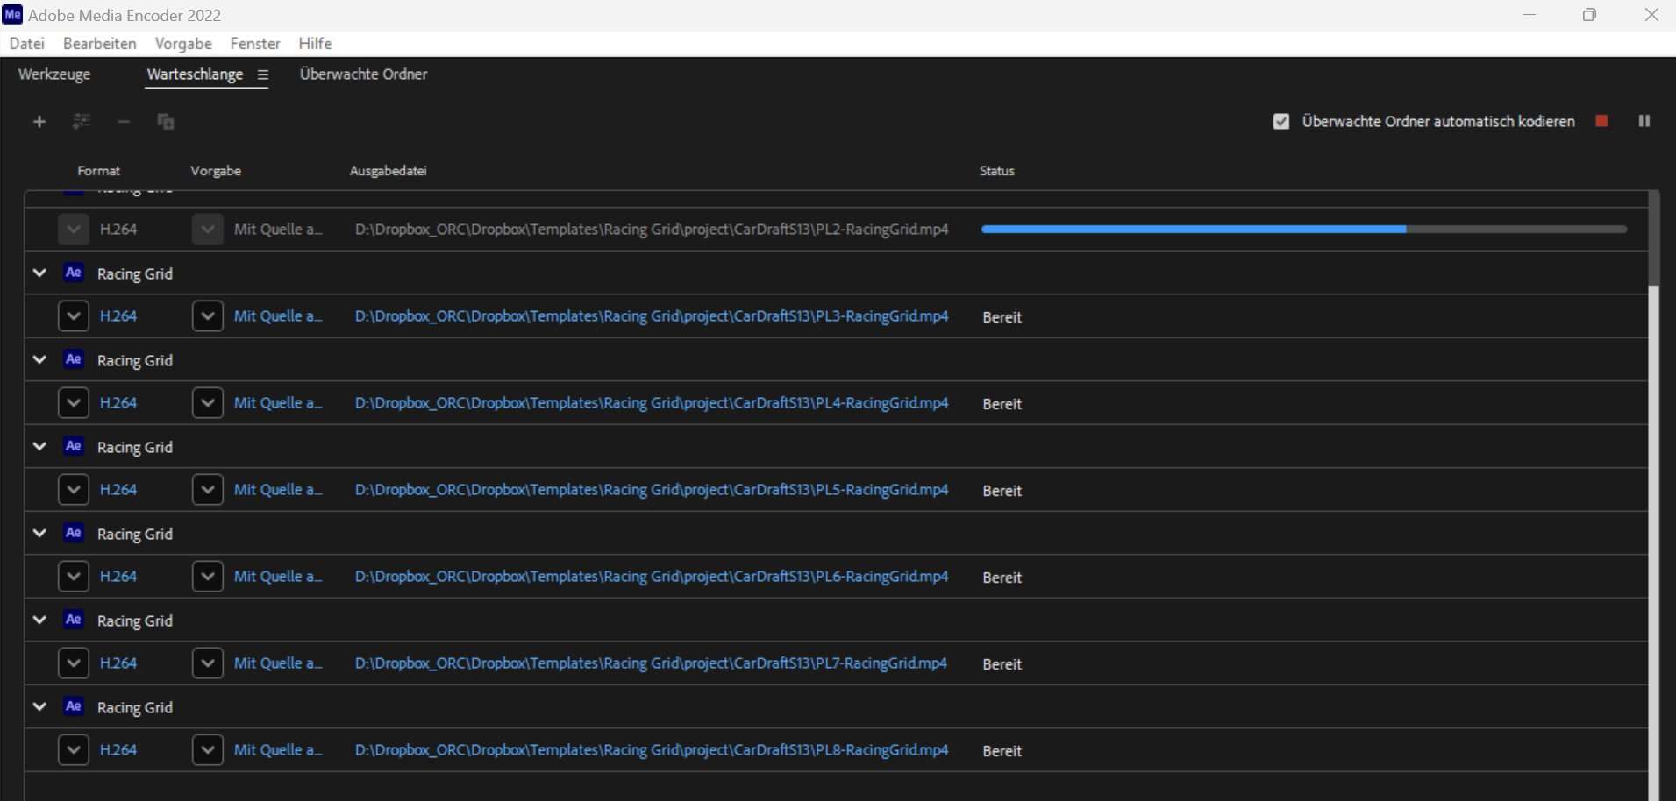The height and width of the screenshot is (801, 1676).
Task: Stop the queue with red square button
Action: [x=1601, y=121]
